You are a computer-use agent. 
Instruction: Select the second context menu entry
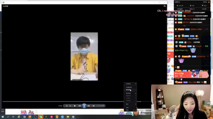(x=130, y=87)
